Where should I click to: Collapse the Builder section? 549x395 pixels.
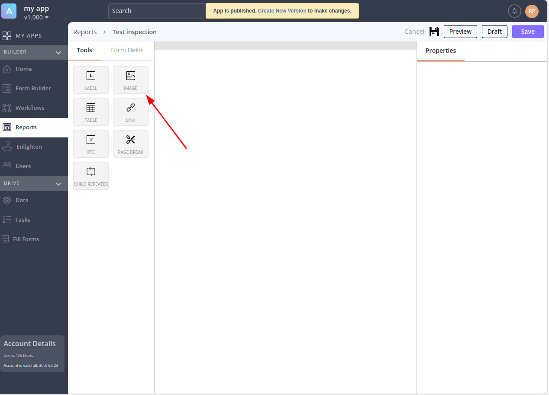point(58,52)
